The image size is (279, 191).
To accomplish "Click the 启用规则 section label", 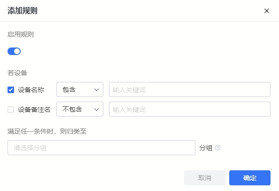I will click(21, 34).
